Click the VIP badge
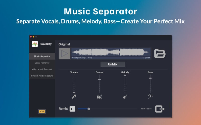Screen dimensions: 201x125 click(42, 111)
